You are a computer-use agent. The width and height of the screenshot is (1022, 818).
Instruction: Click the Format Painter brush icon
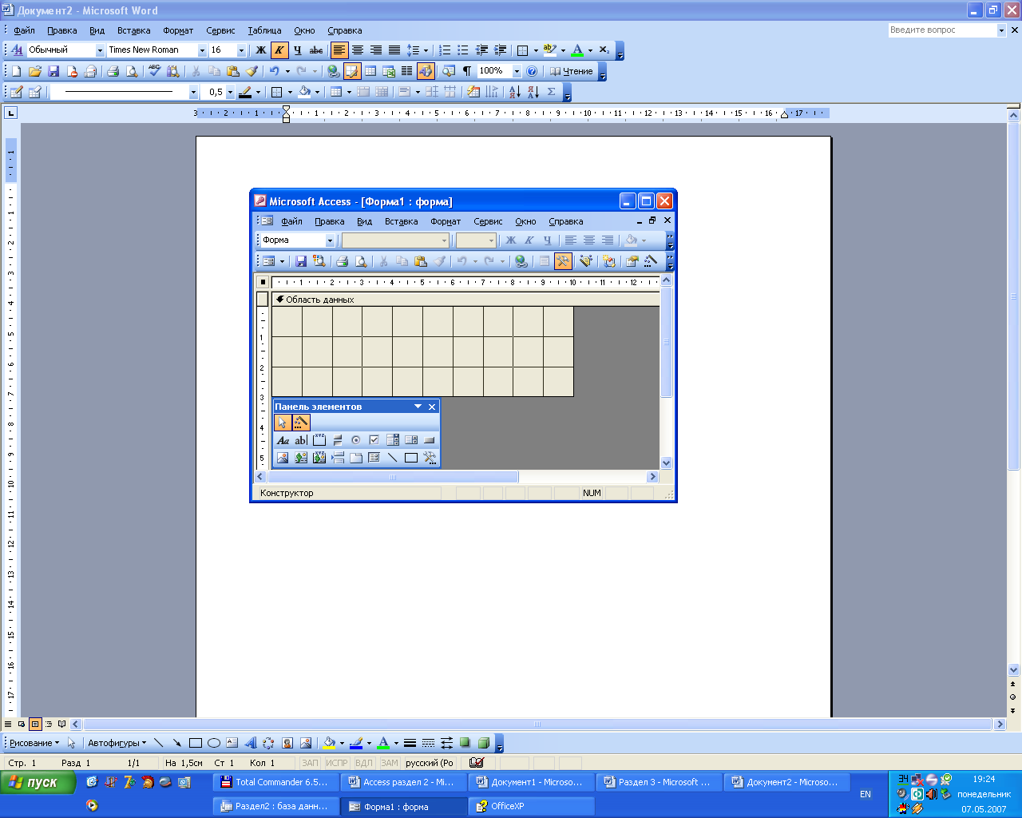(252, 71)
